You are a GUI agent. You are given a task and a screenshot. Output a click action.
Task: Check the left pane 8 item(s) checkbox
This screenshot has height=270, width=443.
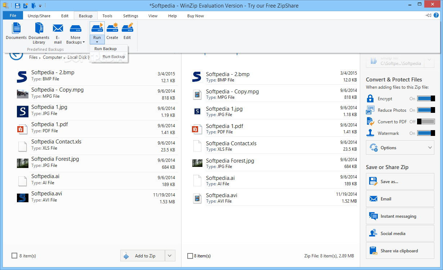tap(14, 256)
